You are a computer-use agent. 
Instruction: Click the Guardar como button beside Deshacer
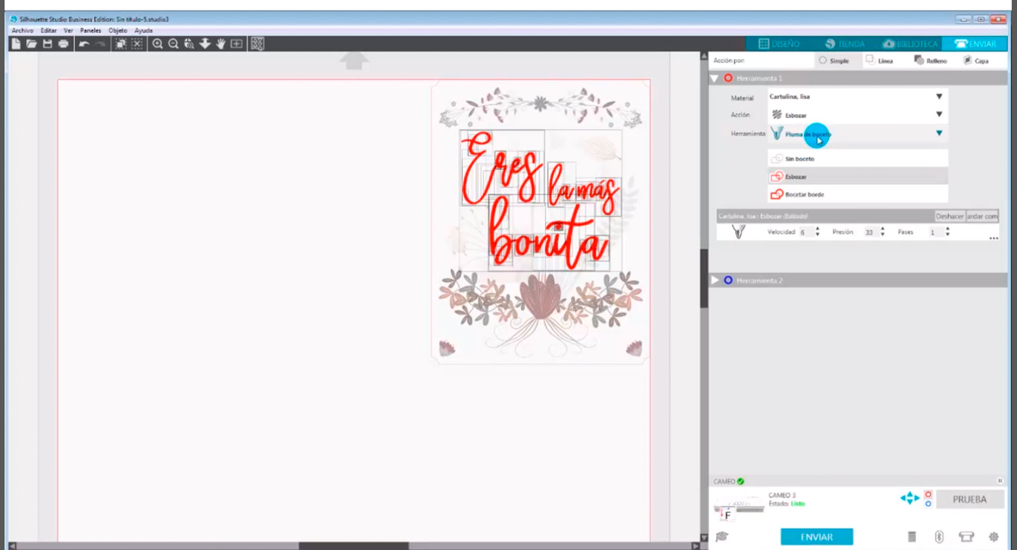point(982,216)
